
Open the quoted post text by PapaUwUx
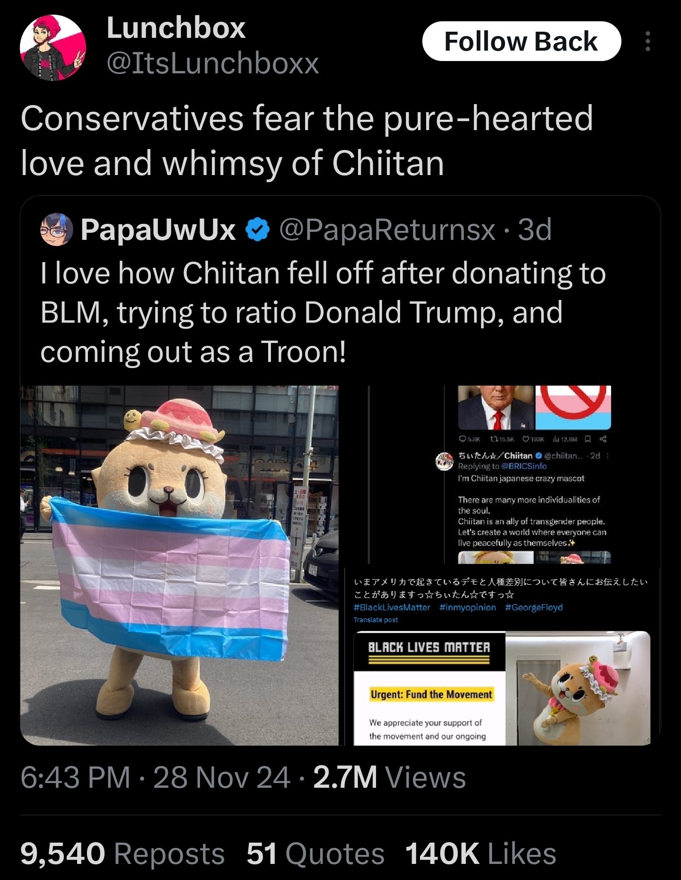click(323, 312)
